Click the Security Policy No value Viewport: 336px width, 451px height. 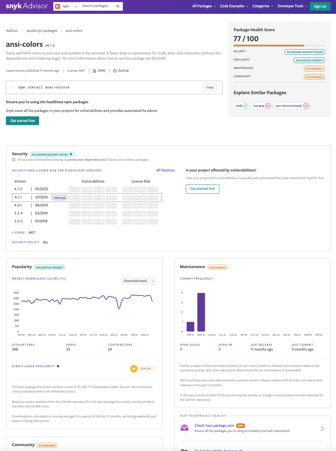(x=45, y=242)
